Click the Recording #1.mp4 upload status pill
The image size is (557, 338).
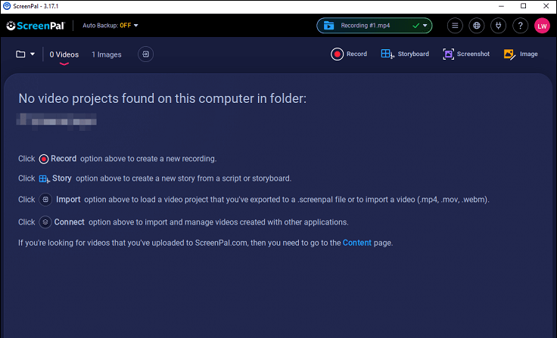tap(374, 26)
